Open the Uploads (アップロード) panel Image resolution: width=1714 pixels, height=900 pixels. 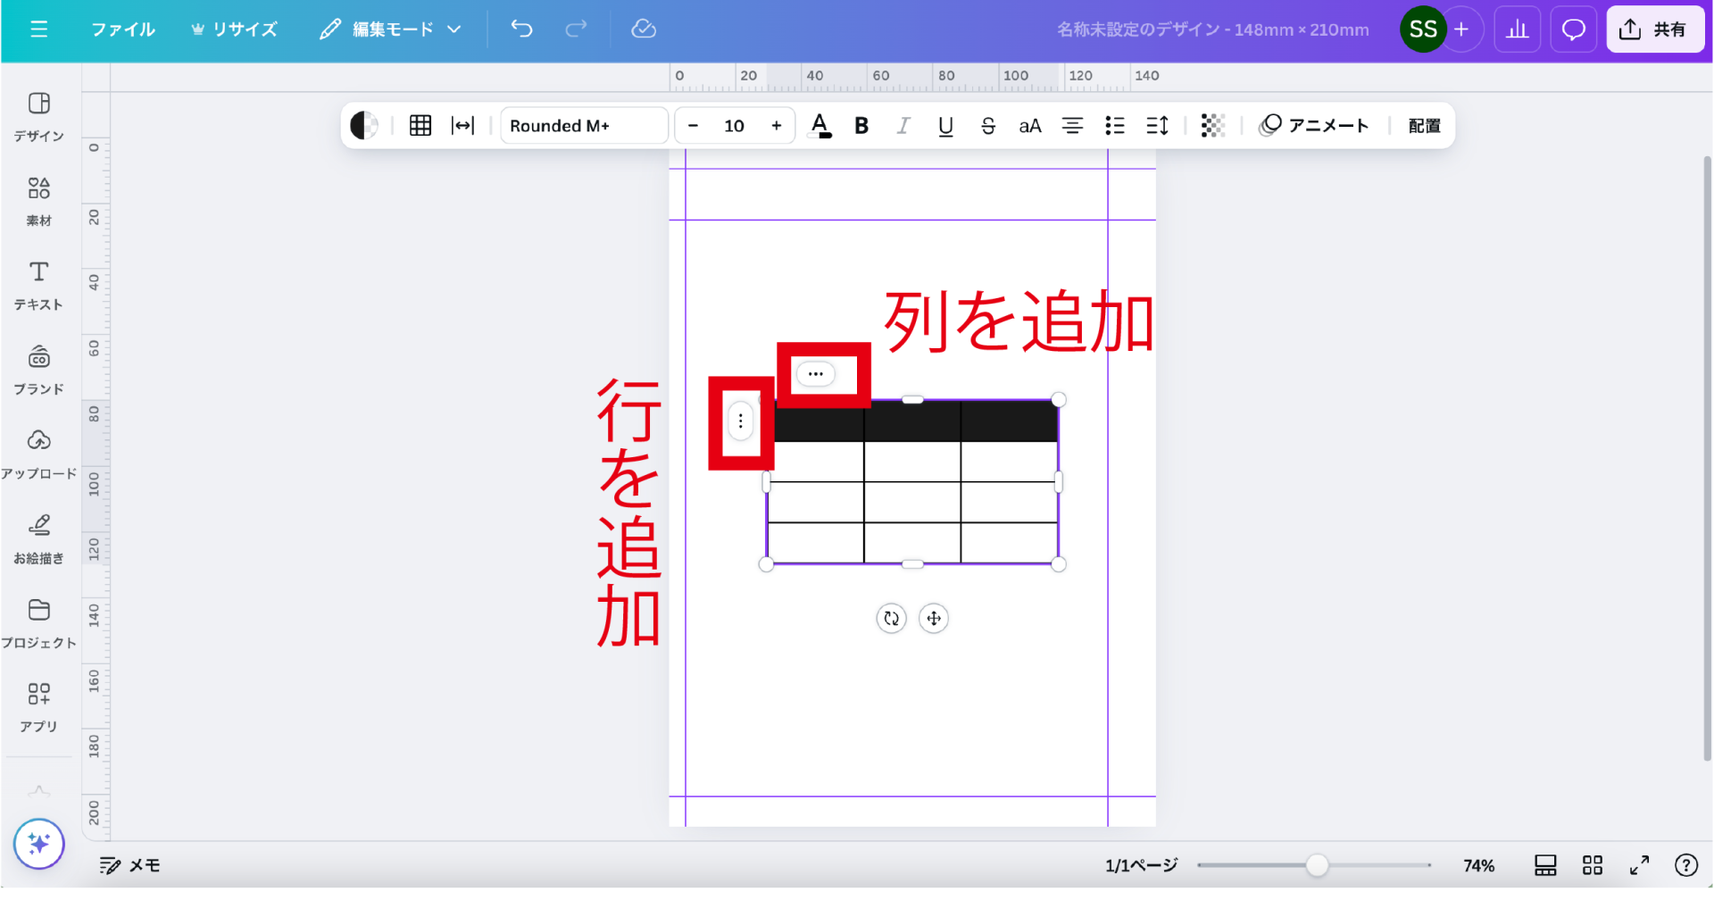[38, 454]
